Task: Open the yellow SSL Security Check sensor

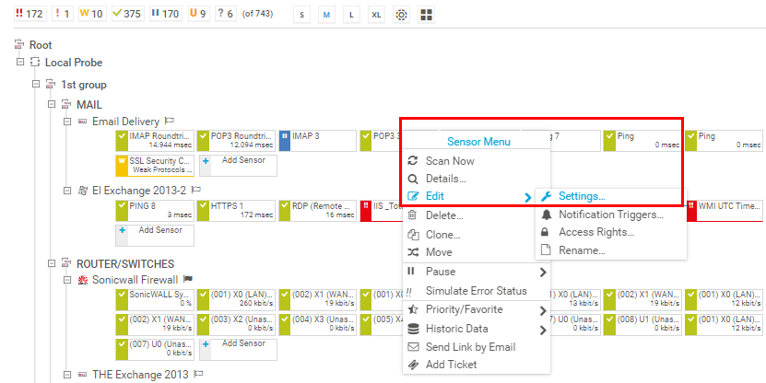Action: click(154, 165)
